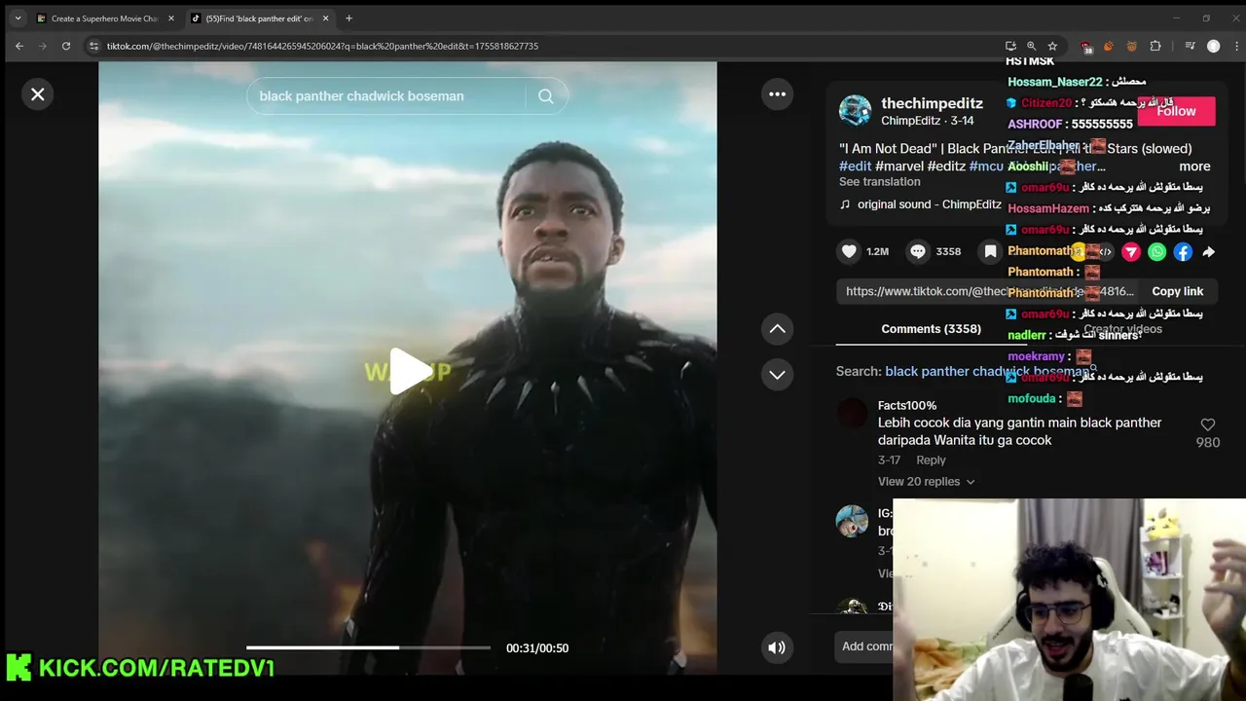Open the browser extensions puzzle icon

pyautogui.click(x=1155, y=46)
